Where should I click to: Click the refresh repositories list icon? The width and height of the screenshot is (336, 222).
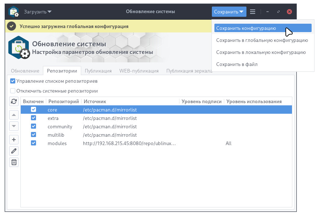point(14,101)
